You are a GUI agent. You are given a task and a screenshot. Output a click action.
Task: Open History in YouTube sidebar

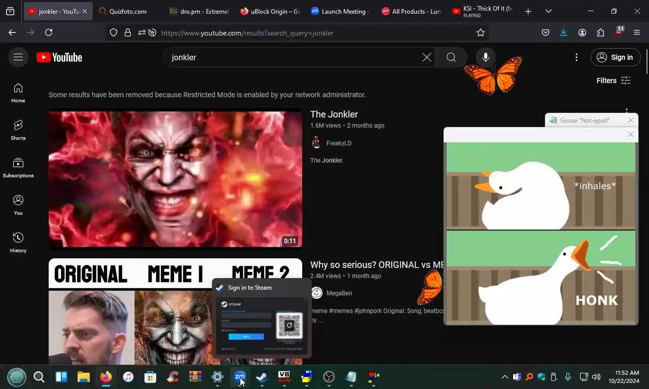pos(18,243)
